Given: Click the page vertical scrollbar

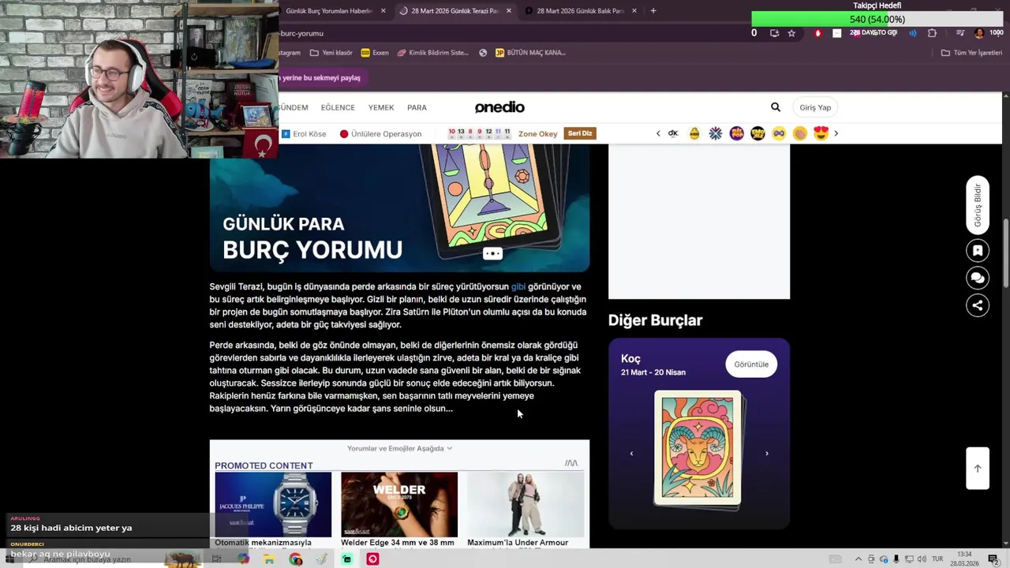Looking at the screenshot, I should pyautogui.click(x=1005, y=252).
